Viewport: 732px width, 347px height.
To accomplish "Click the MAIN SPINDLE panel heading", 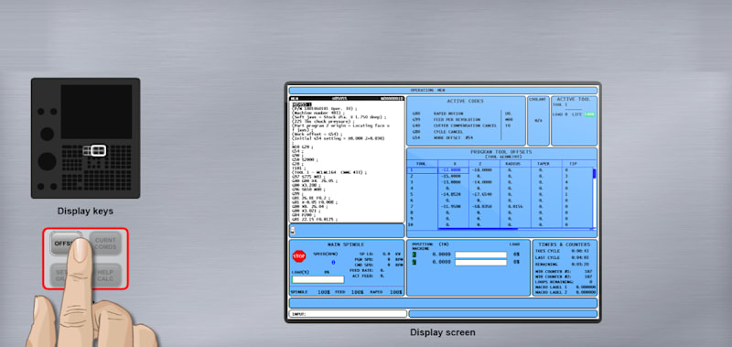I will coord(347,244).
